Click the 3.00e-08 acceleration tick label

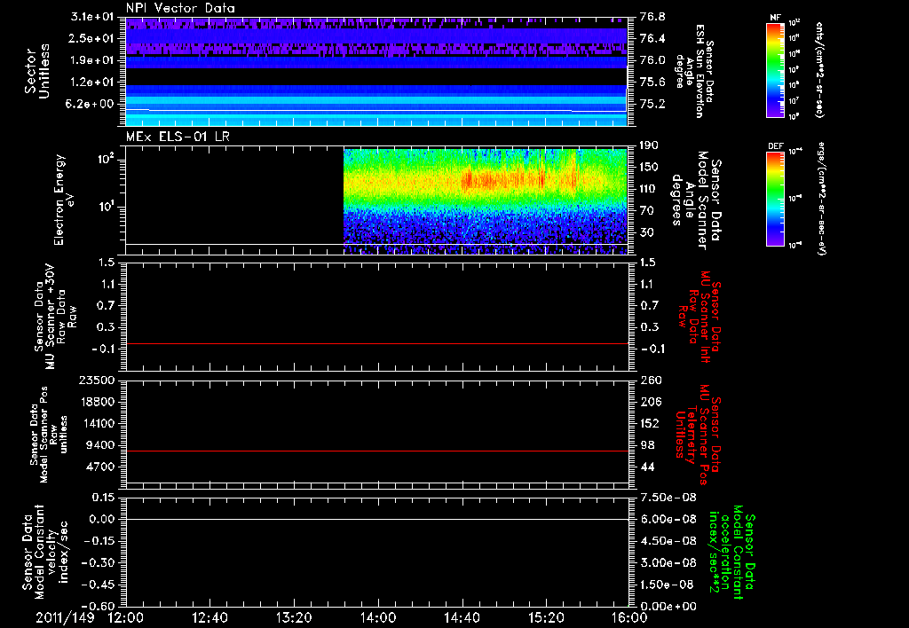point(667,563)
